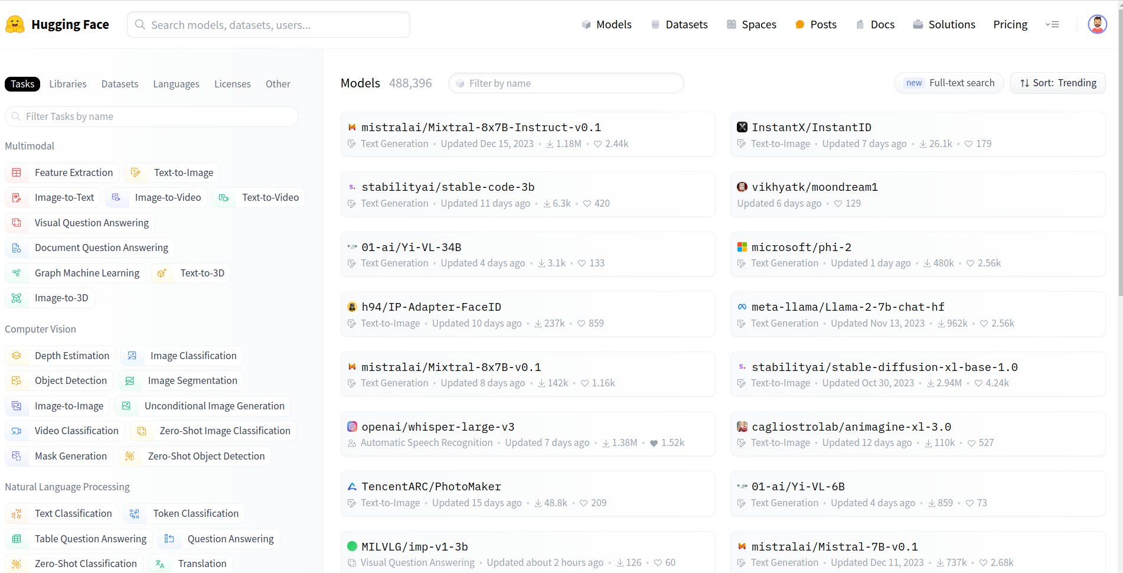
Task: Click the Translation task icon
Action: [x=160, y=564]
